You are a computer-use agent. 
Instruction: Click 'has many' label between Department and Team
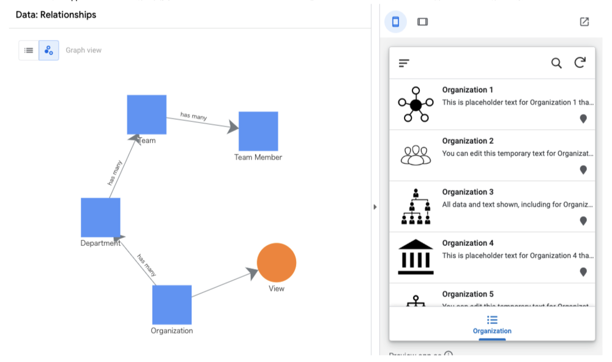115,172
